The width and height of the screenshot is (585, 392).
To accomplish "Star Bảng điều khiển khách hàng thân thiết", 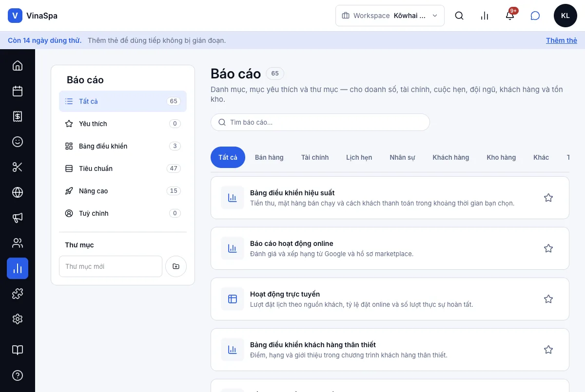I will pyautogui.click(x=548, y=350).
